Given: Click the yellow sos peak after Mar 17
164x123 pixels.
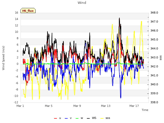Looking at the screenshot, I should click(x=141, y=21).
